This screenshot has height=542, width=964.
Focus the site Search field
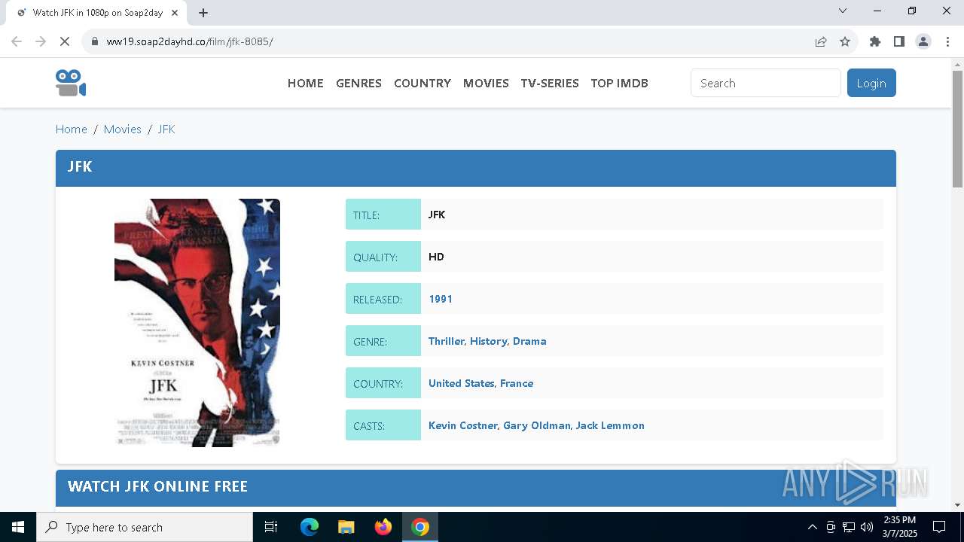tap(765, 83)
